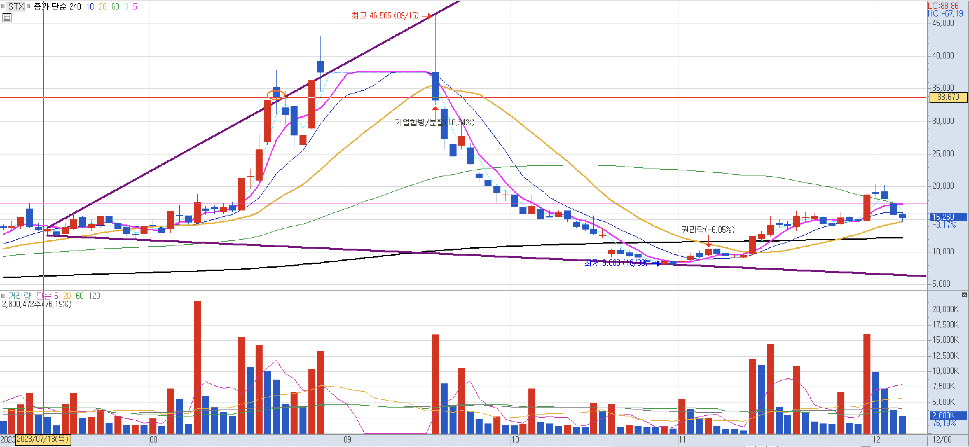969x447 pixels.
Task: Click the 최고 46,505 high price marker
Action: 385,16
